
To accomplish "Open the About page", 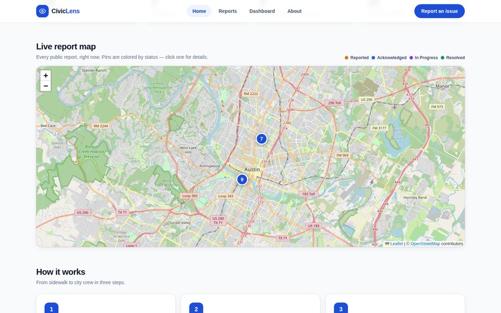I will pyautogui.click(x=294, y=11).
